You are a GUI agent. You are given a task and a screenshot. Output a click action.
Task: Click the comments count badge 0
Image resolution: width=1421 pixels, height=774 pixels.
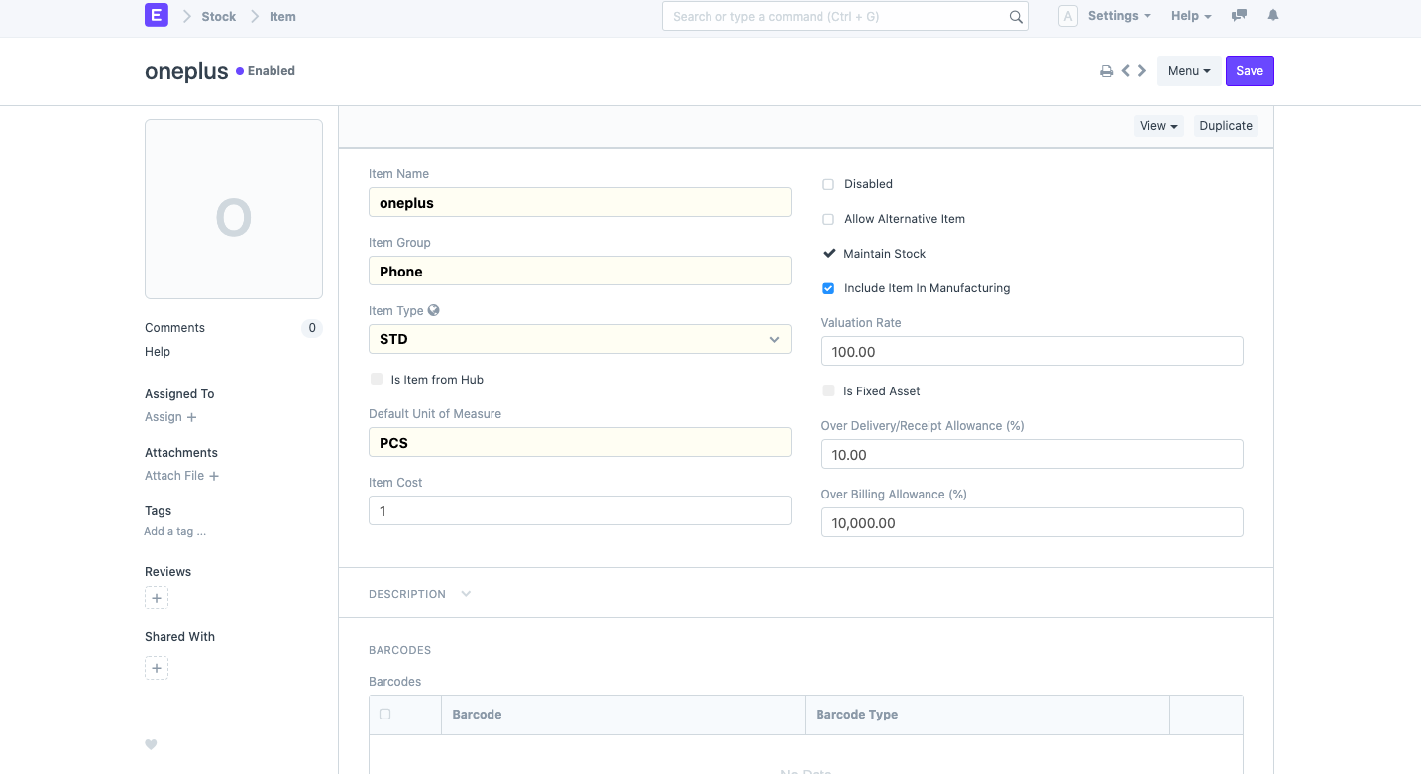point(312,328)
